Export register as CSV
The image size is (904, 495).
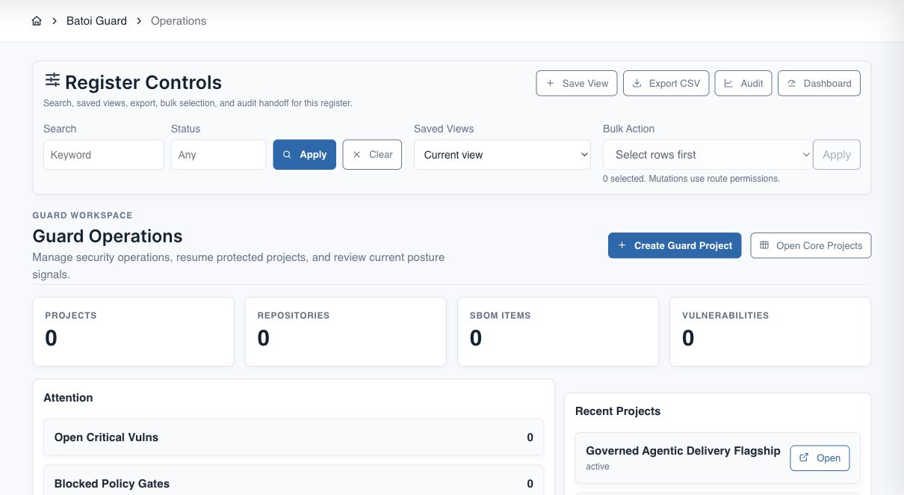tap(666, 83)
